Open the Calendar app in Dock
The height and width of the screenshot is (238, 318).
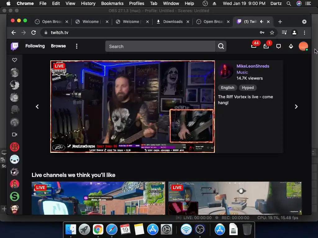[125, 230]
